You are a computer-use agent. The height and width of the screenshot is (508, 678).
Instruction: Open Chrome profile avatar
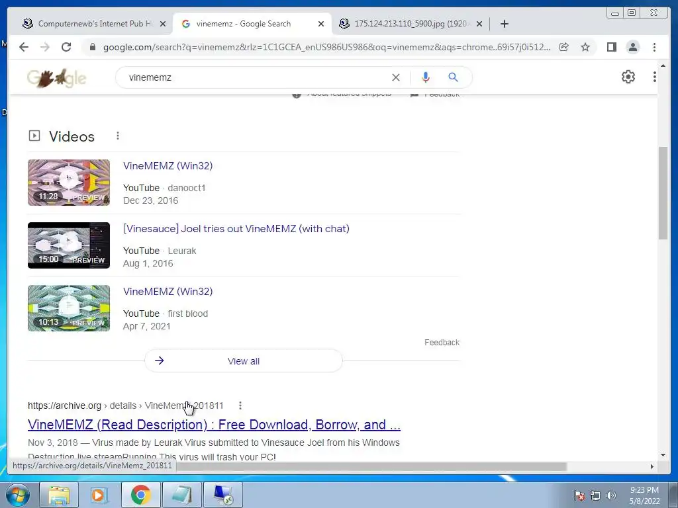tap(632, 47)
